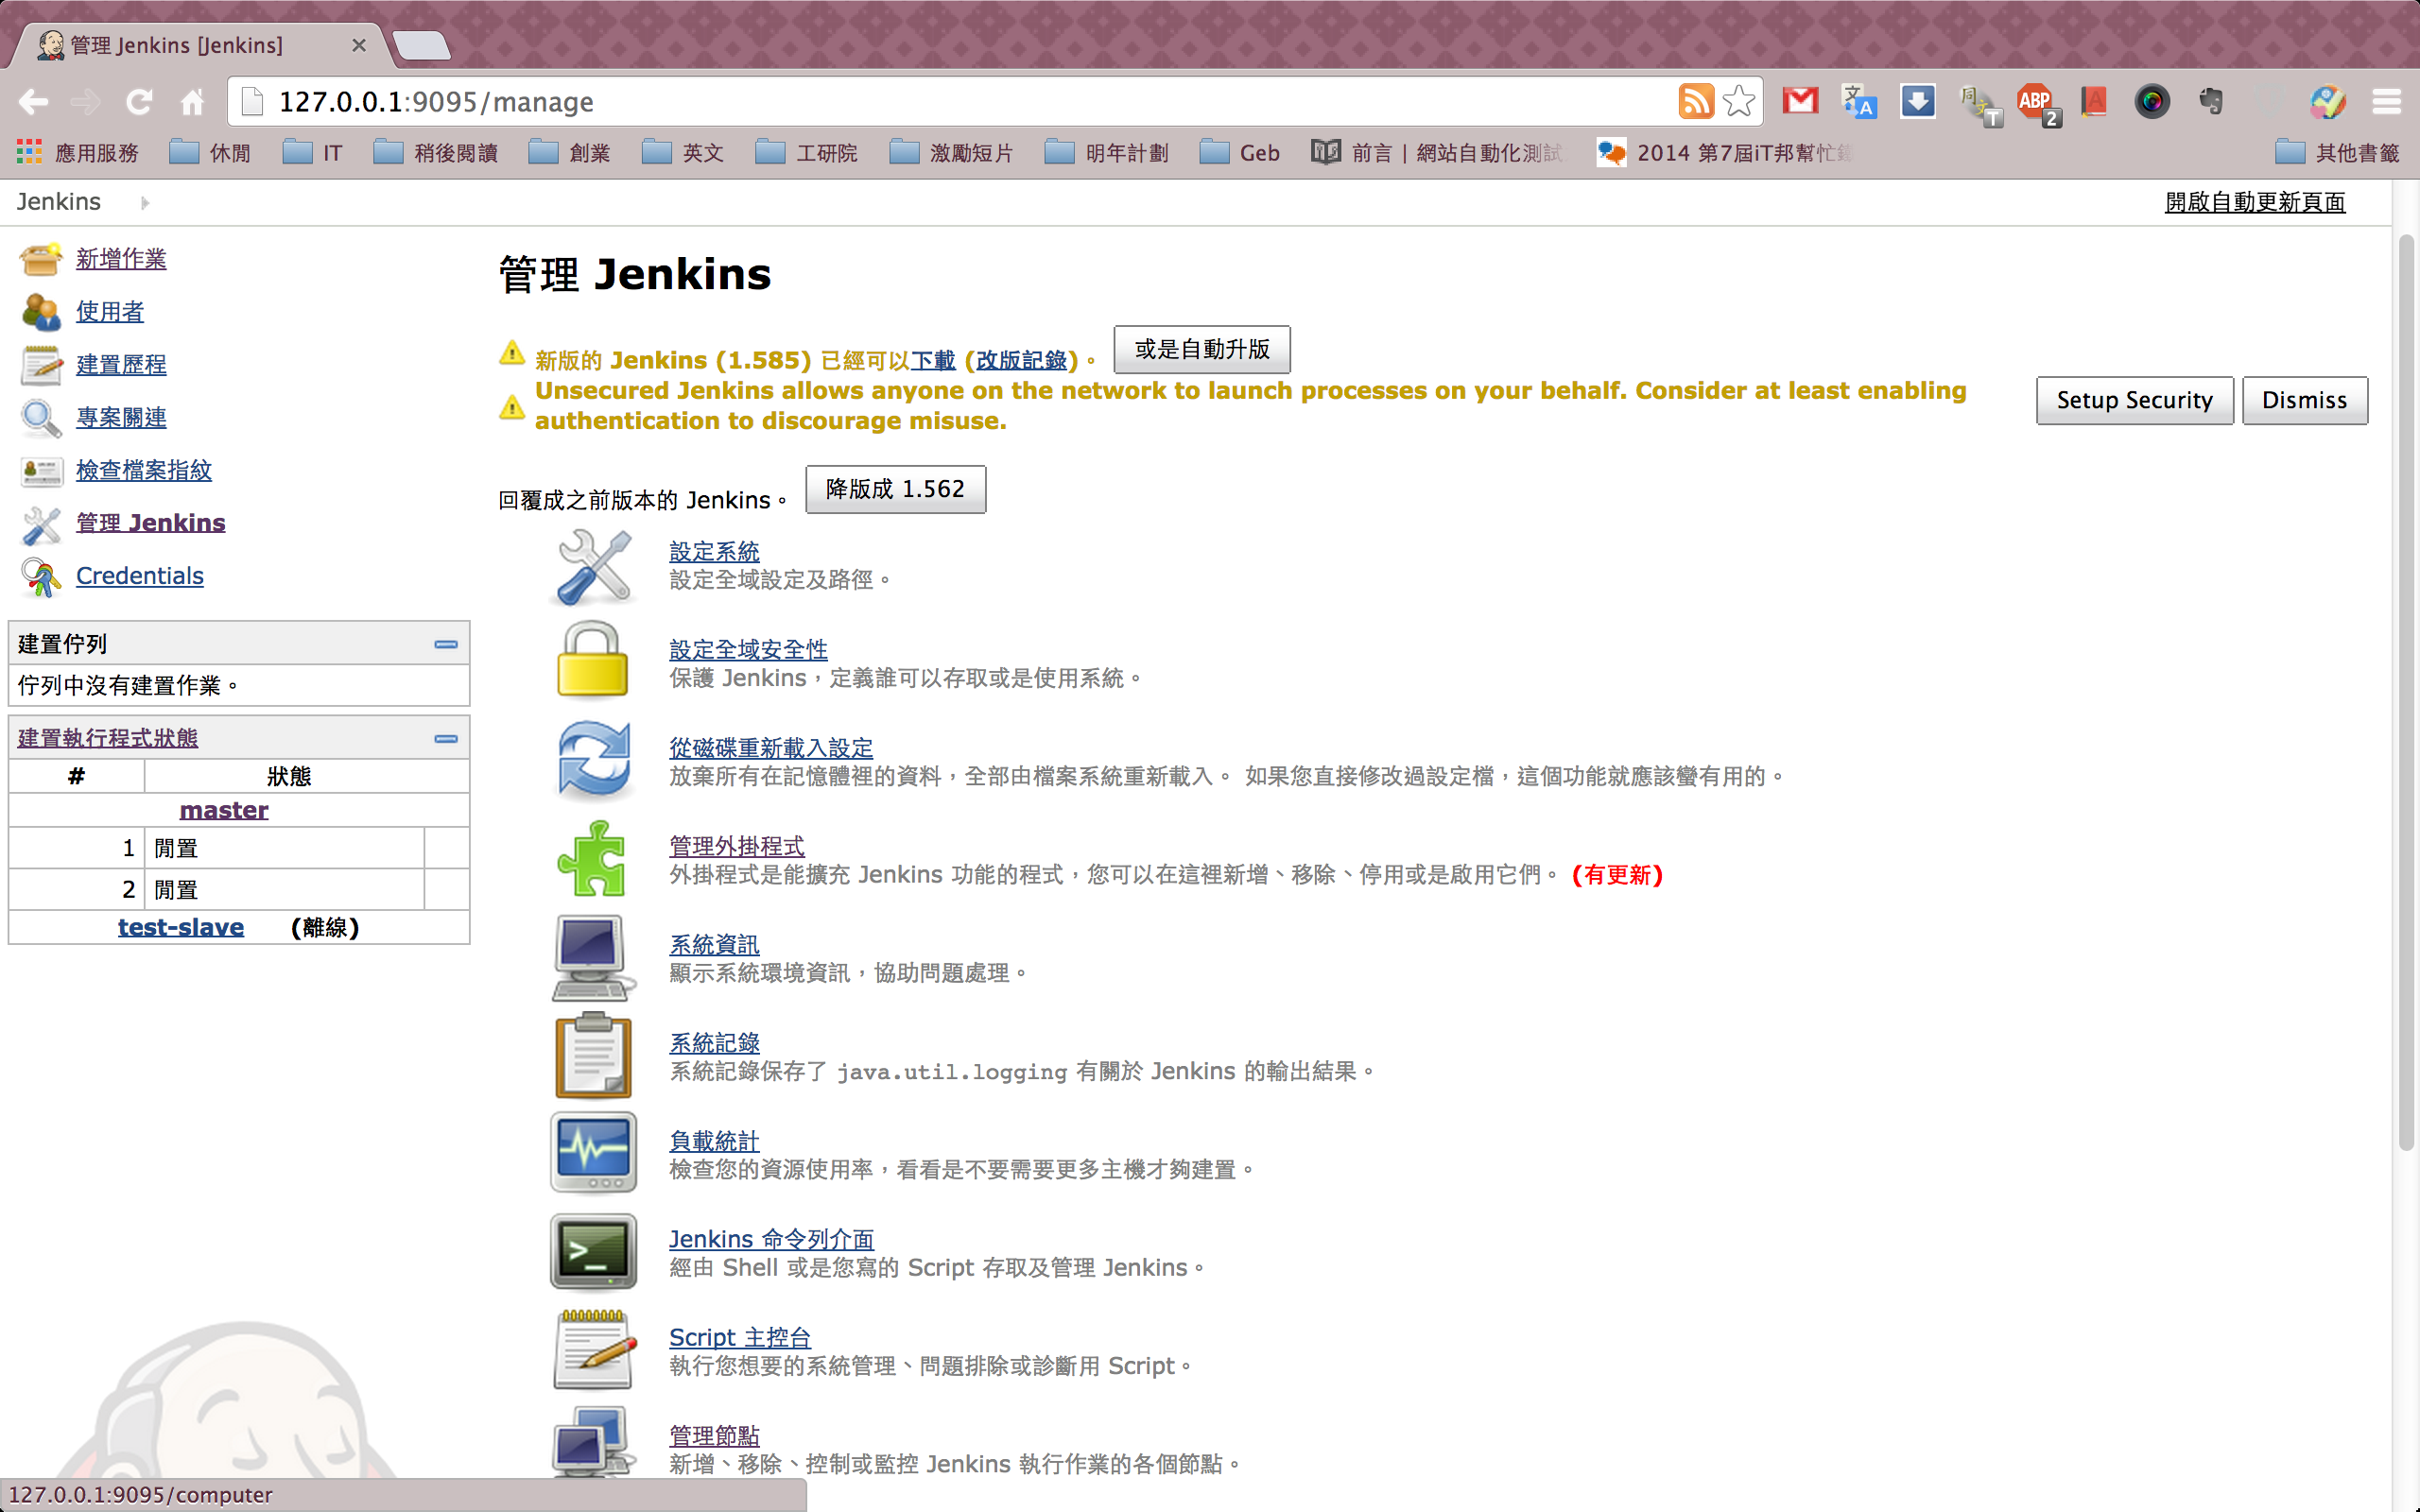Collapse the 建置執行程式狀態 panel
2420x1512 pixels.
[x=446, y=738]
